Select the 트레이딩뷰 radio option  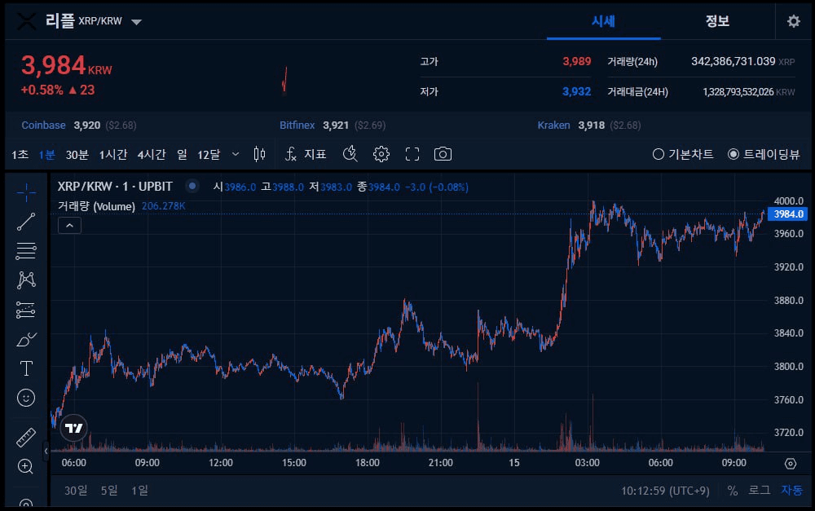point(764,154)
